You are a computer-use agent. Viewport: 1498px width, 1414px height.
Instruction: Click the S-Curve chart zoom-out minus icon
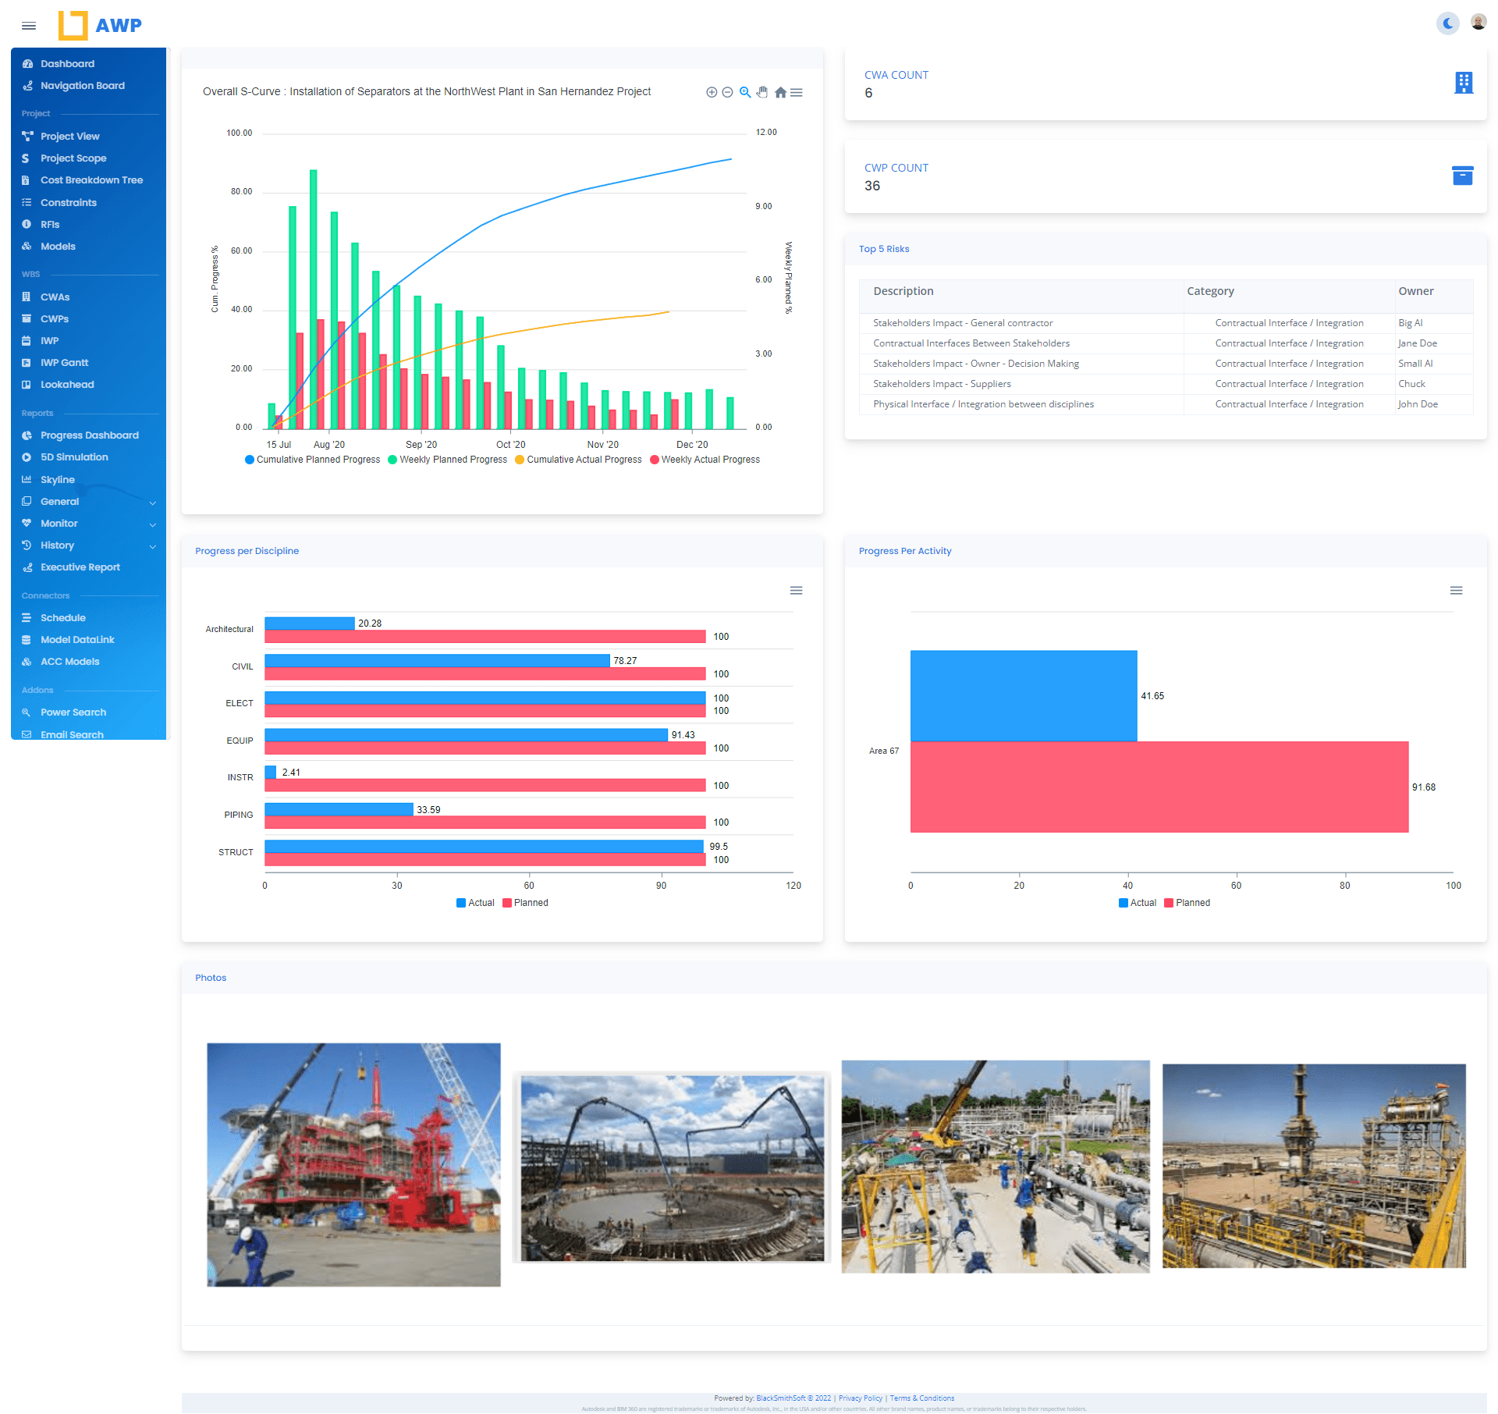[x=727, y=92]
